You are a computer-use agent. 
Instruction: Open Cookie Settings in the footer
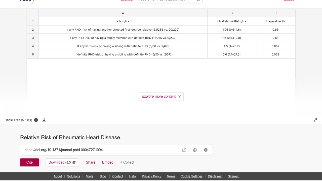pos(191,176)
